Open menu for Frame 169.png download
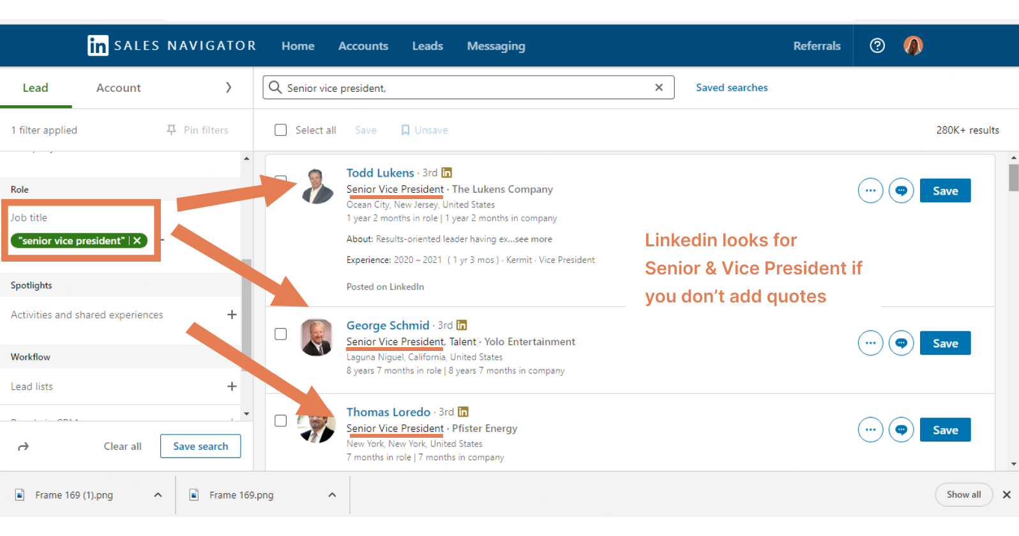 [332, 495]
